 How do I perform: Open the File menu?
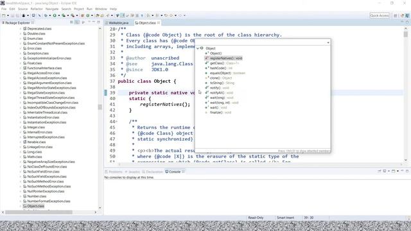[x=4, y=9]
